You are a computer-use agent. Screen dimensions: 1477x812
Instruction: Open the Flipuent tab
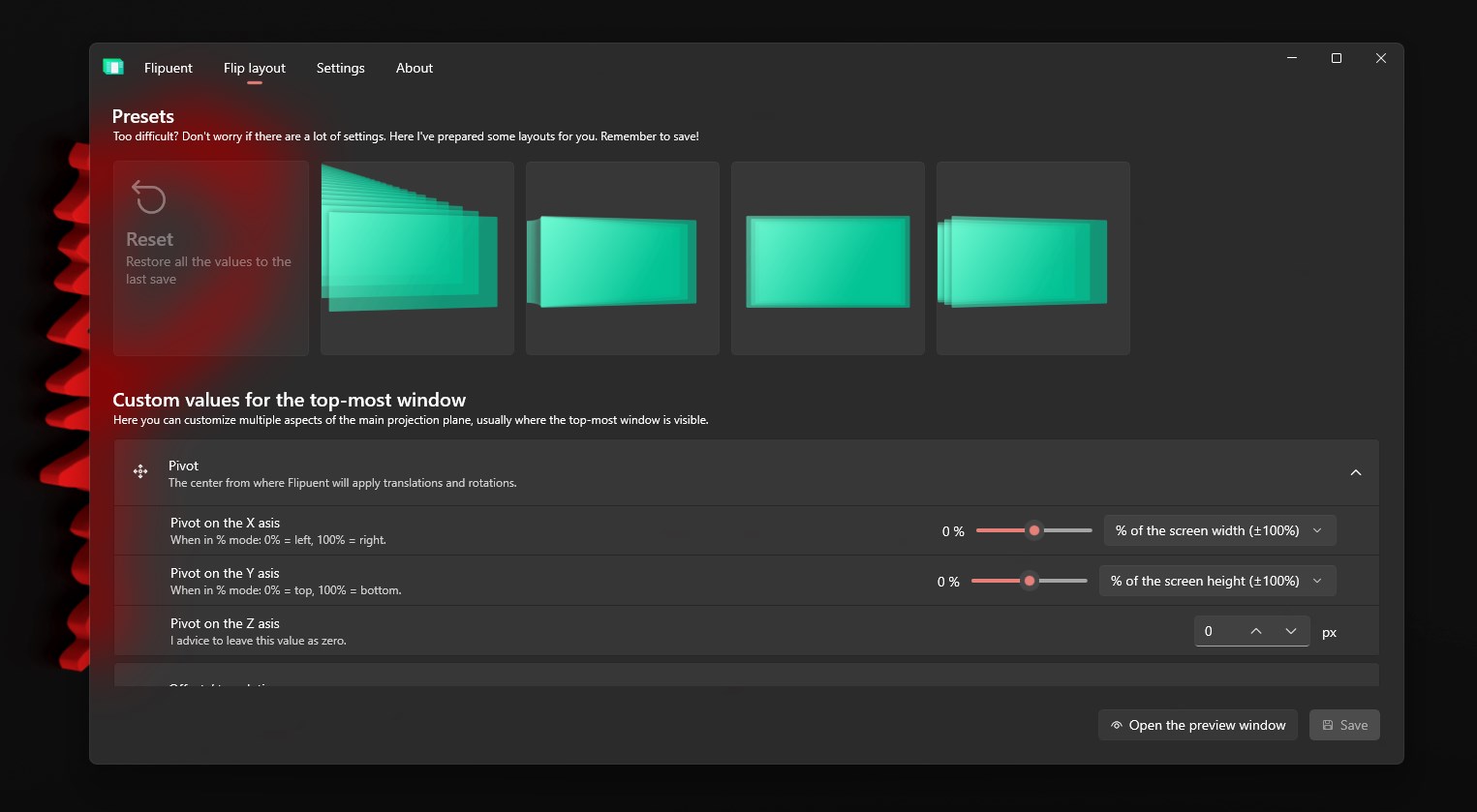(169, 68)
